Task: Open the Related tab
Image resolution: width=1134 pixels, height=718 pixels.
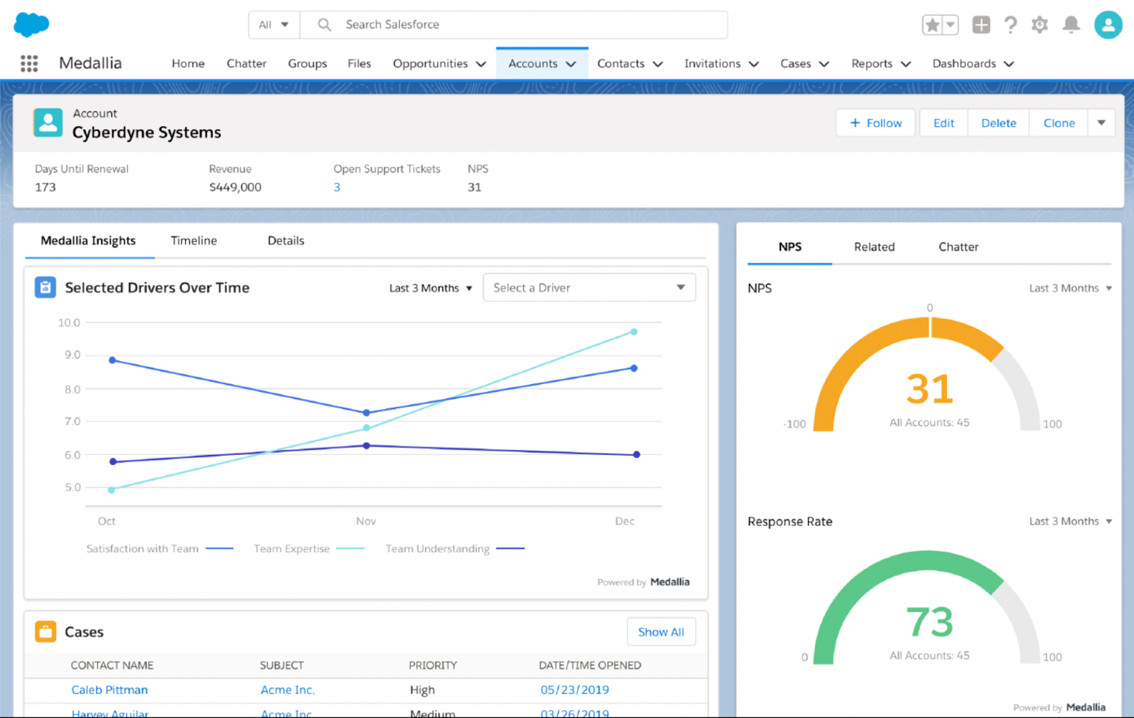Action: [x=874, y=247]
